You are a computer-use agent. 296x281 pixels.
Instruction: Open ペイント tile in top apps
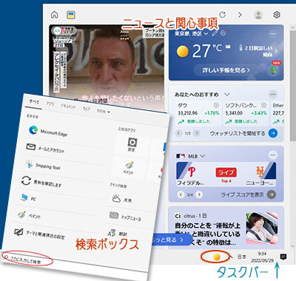pyautogui.click(x=129, y=168)
